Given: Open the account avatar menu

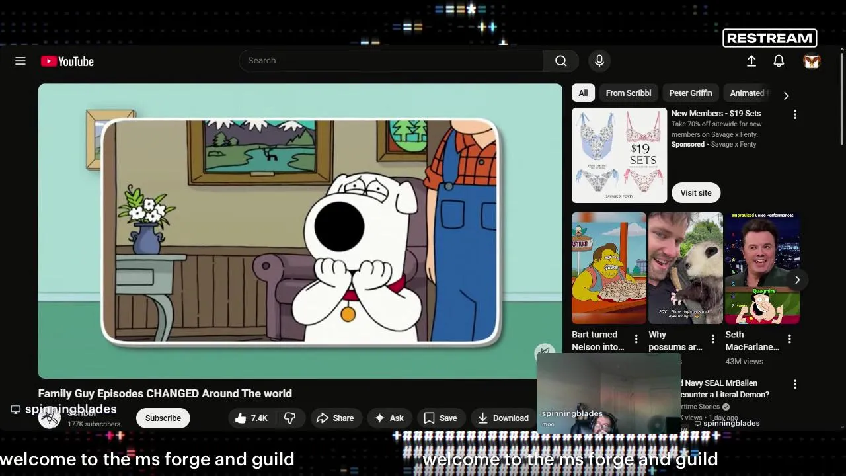Looking at the screenshot, I should click(812, 61).
